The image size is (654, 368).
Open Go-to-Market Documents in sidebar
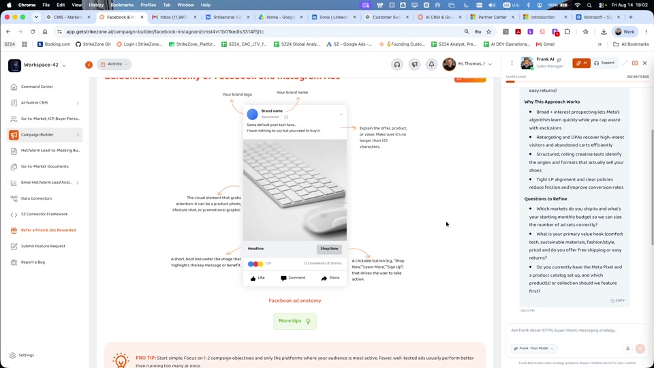tap(45, 166)
